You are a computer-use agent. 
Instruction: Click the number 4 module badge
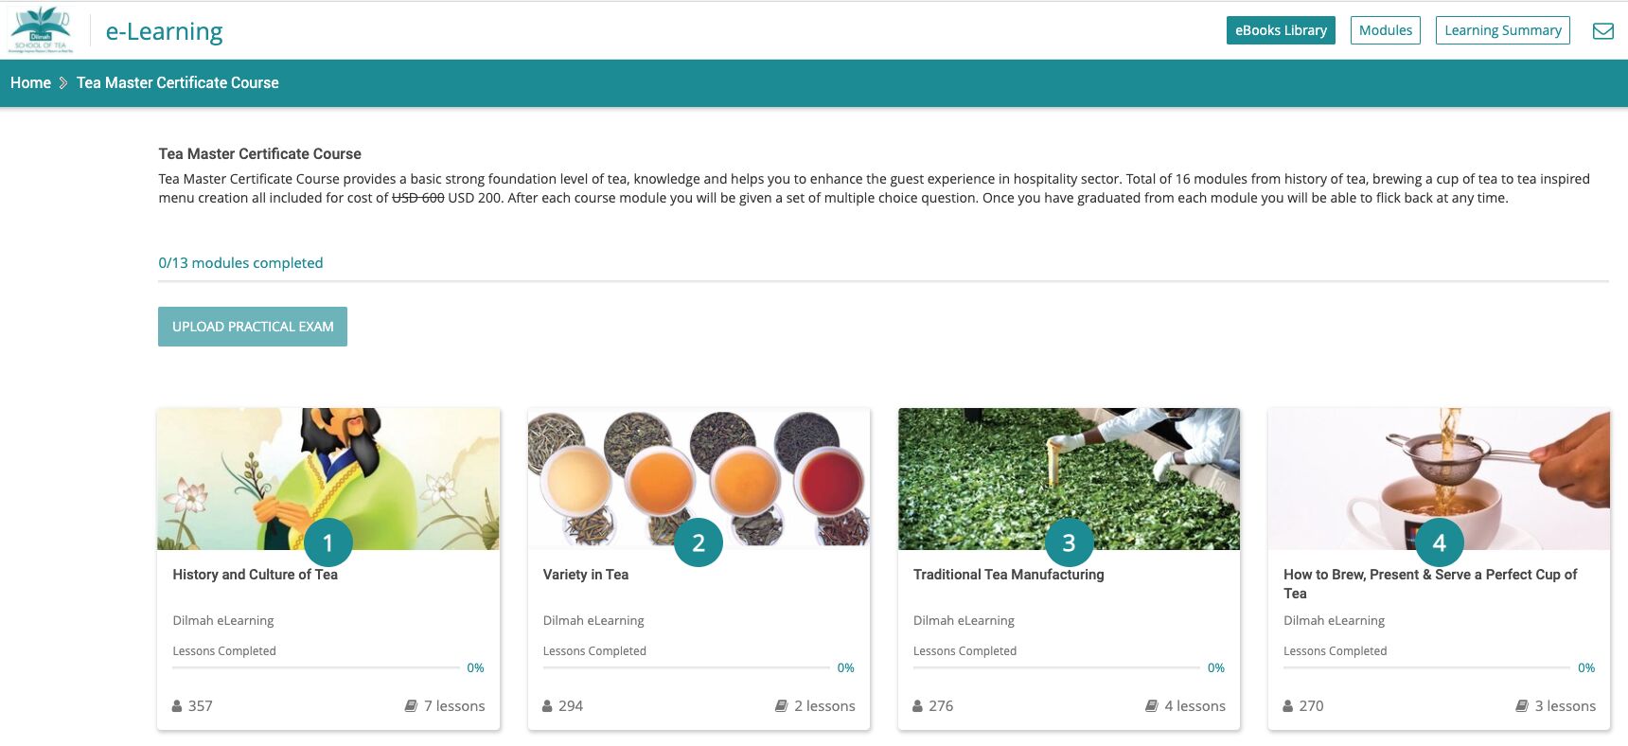coord(1439,542)
